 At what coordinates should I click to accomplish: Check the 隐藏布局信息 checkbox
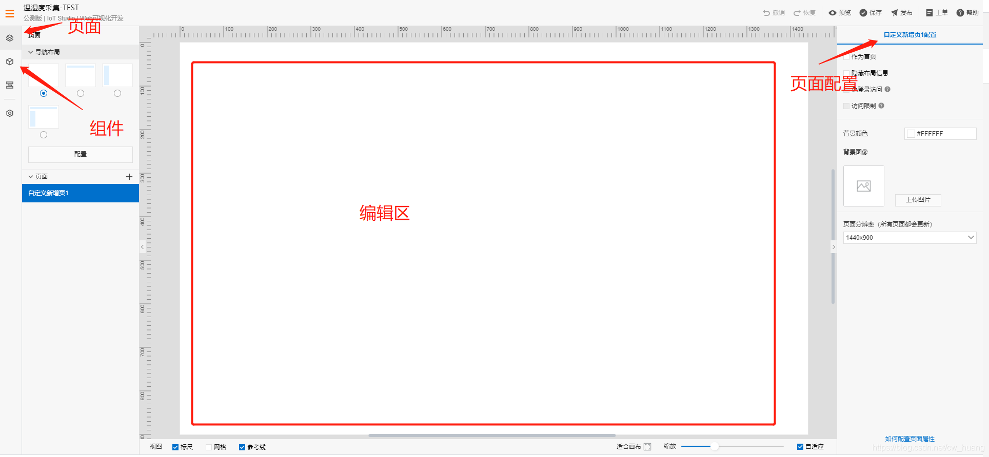pyautogui.click(x=846, y=73)
